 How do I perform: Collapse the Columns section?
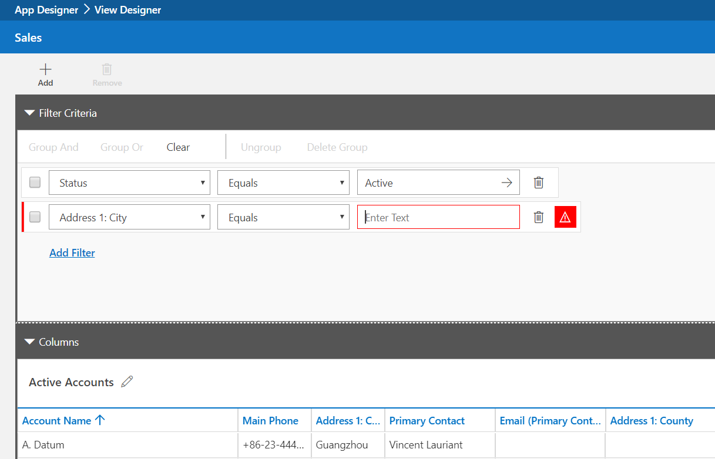coord(29,342)
